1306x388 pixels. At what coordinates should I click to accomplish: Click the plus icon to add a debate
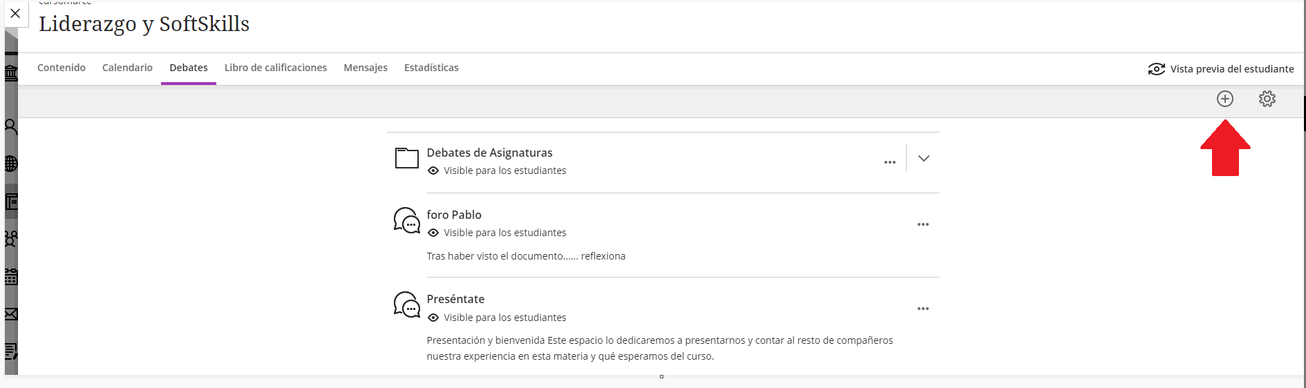point(1225,99)
